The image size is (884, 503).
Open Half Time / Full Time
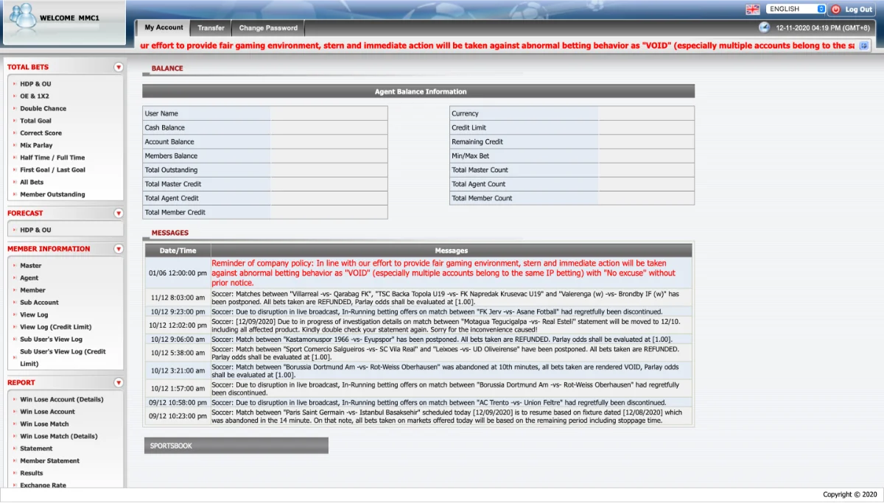pyautogui.click(x=52, y=158)
